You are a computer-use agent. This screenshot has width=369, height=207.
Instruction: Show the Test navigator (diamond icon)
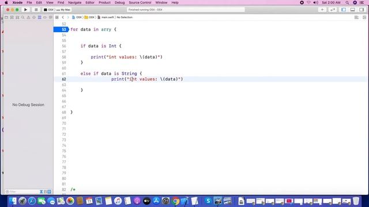click(34, 17)
